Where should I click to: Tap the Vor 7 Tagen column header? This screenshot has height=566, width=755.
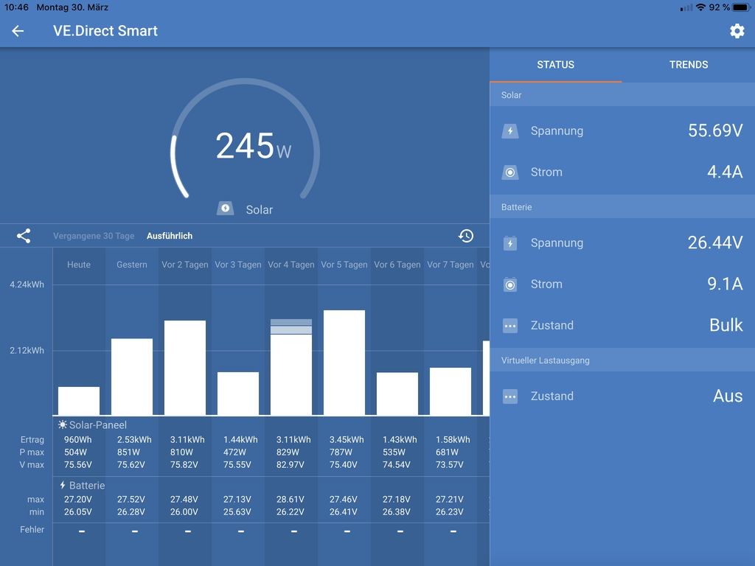click(x=450, y=265)
